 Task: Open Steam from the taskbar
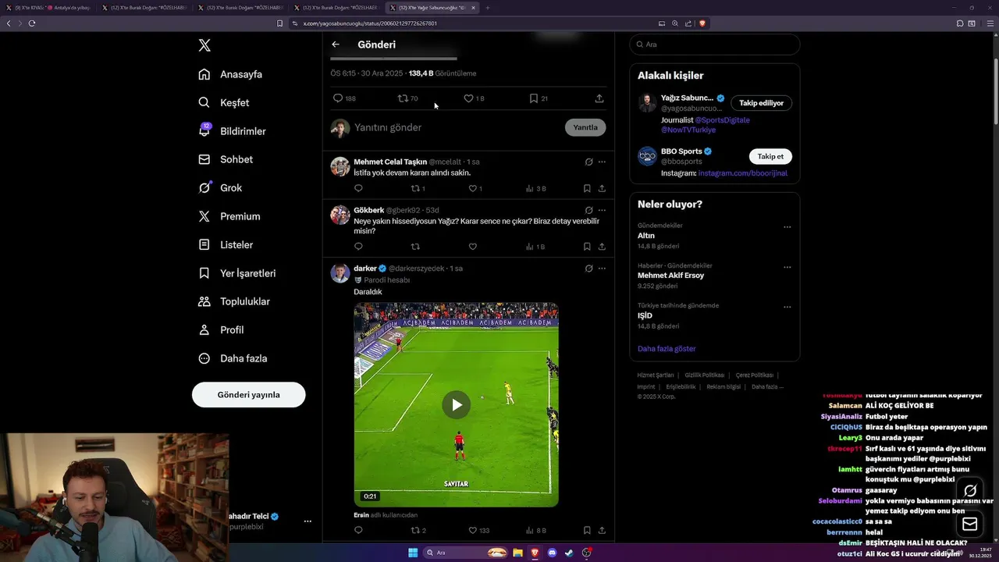pos(569,553)
